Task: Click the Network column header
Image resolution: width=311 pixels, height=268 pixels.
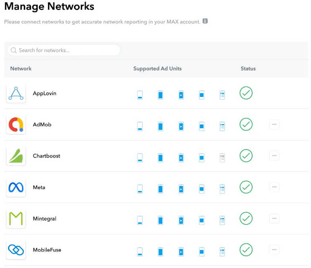Action: click(x=21, y=69)
